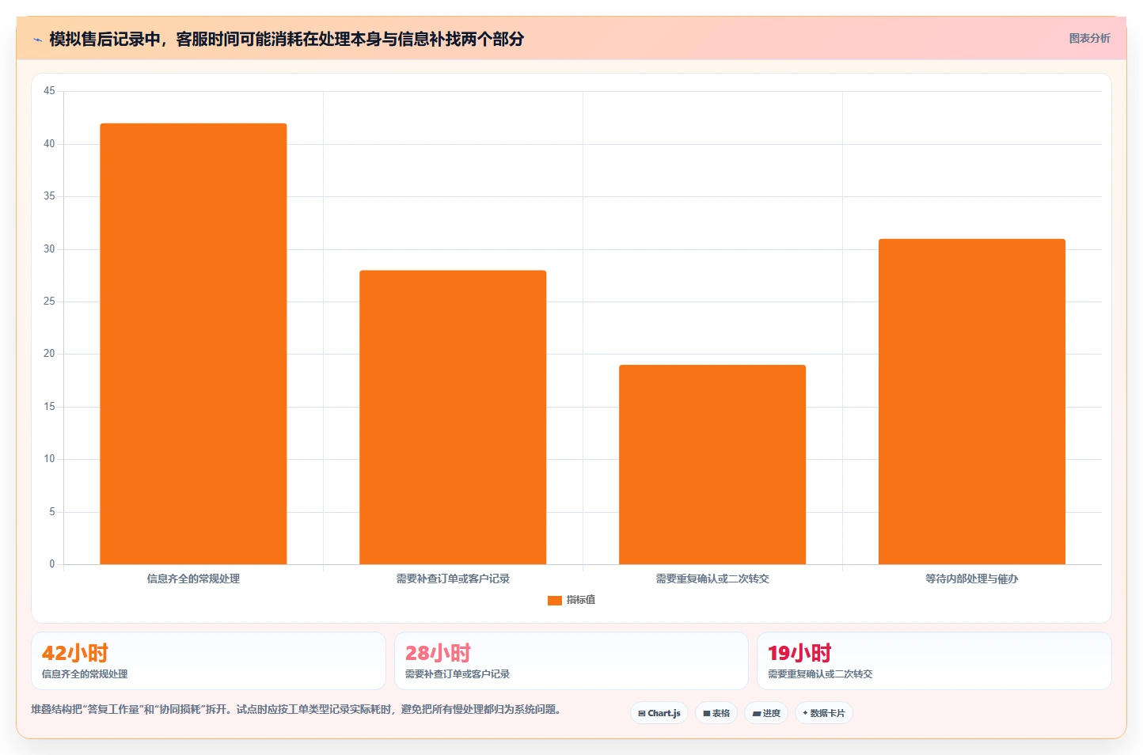Click the 等待内部处理与催办 bar in chart
This screenshot has height=755, width=1143.
[x=972, y=401]
